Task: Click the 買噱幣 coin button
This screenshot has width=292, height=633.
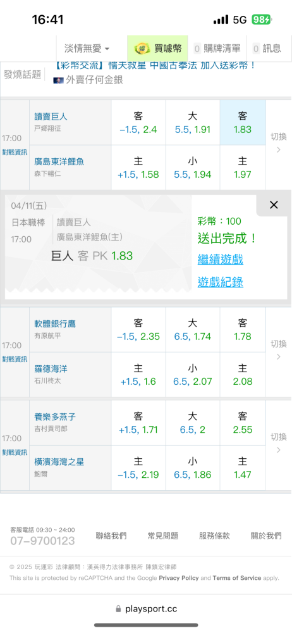Action: (157, 49)
